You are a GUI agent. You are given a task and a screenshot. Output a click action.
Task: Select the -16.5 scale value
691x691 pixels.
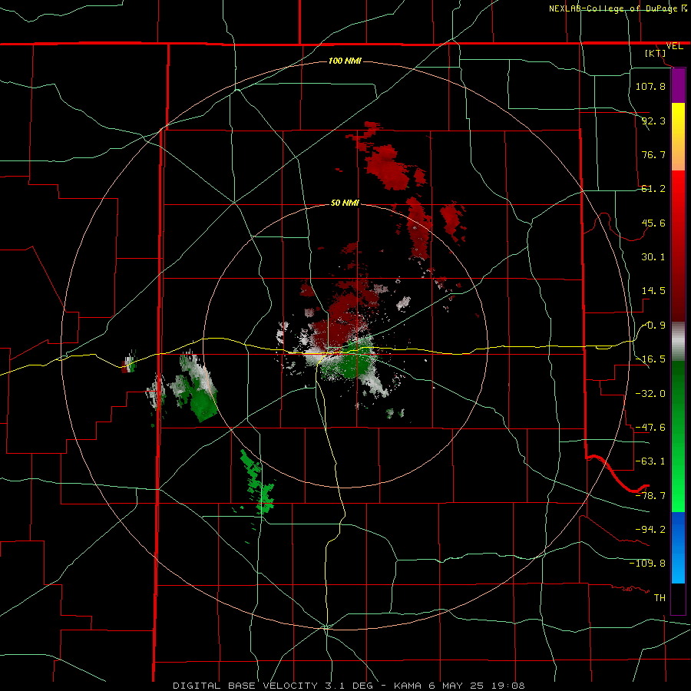tap(650, 359)
